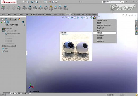Select PhotoView 360 主光源 tree item

14,34
